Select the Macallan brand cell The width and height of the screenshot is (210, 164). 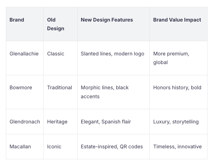(x=20, y=147)
